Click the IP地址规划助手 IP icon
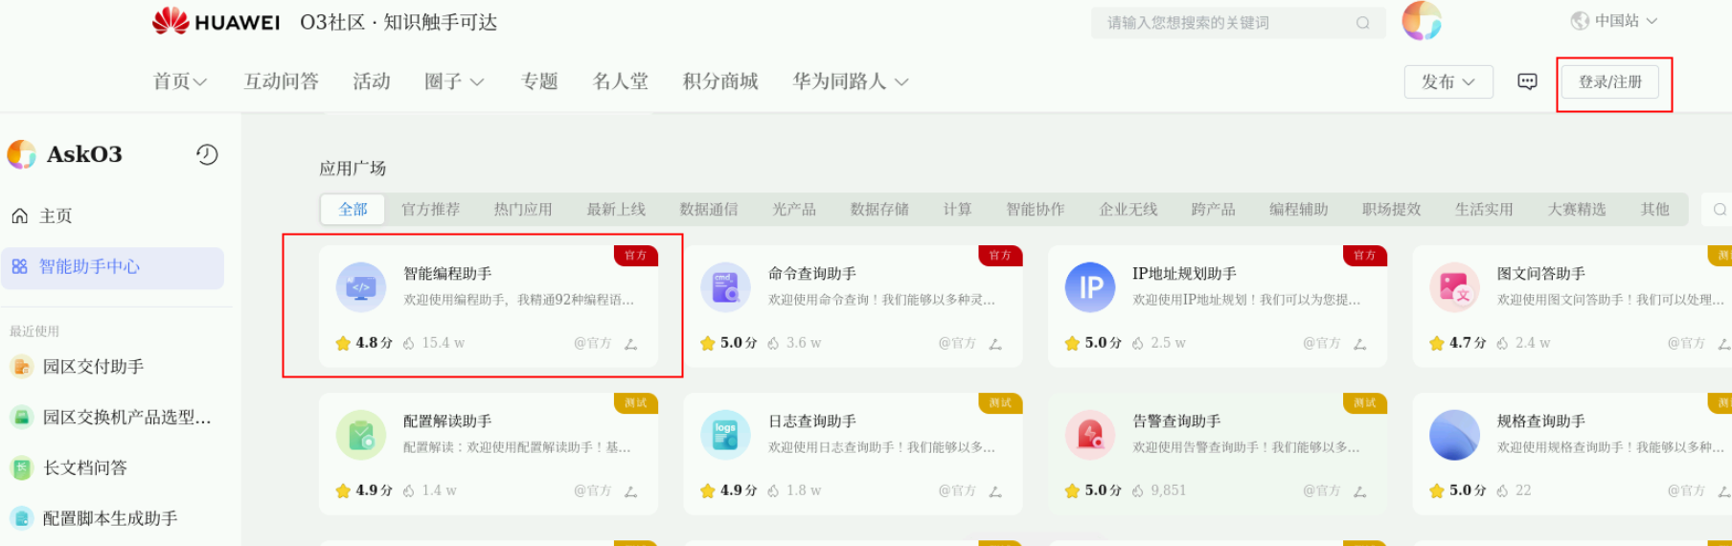The image size is (1732, 546). 1090,286
